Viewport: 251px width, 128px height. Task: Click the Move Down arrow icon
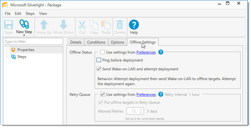tap(63, 25)
